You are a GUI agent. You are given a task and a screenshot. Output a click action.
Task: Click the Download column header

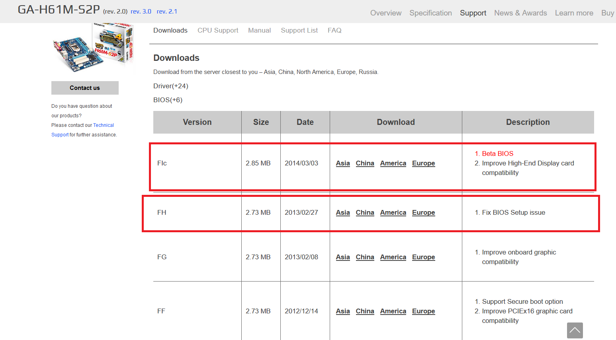click(x=396, y=122)
